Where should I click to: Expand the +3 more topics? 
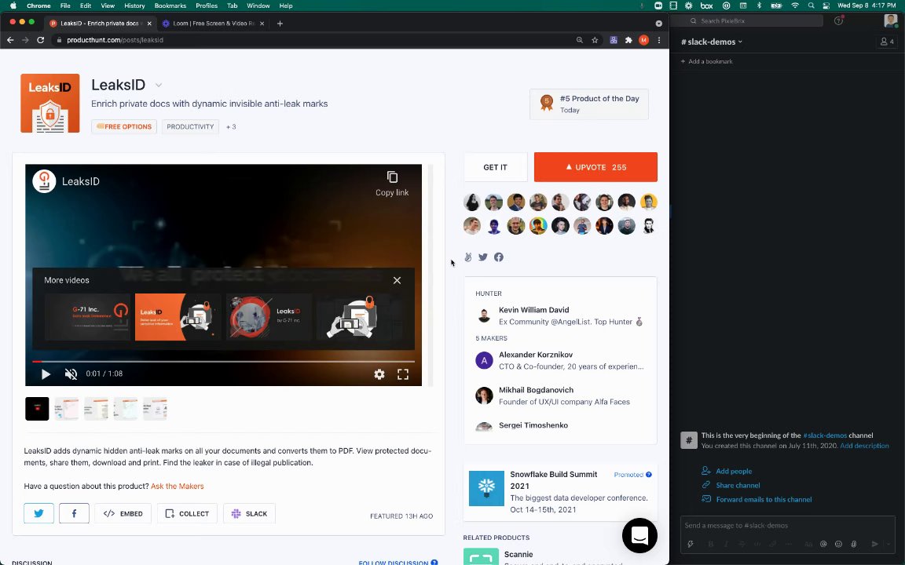tap(231, 127)
